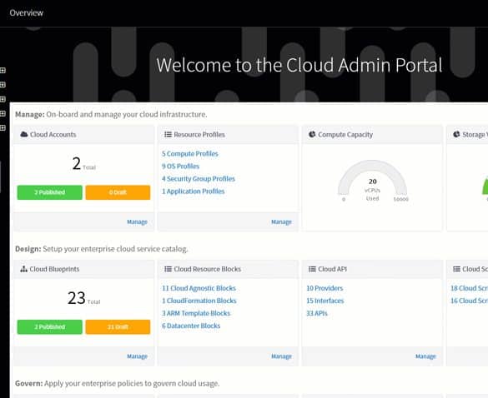Screen dimensions: 488x398
Task: Open Manage link in Cloud Resource Blocks card
Action: [281, 356]
